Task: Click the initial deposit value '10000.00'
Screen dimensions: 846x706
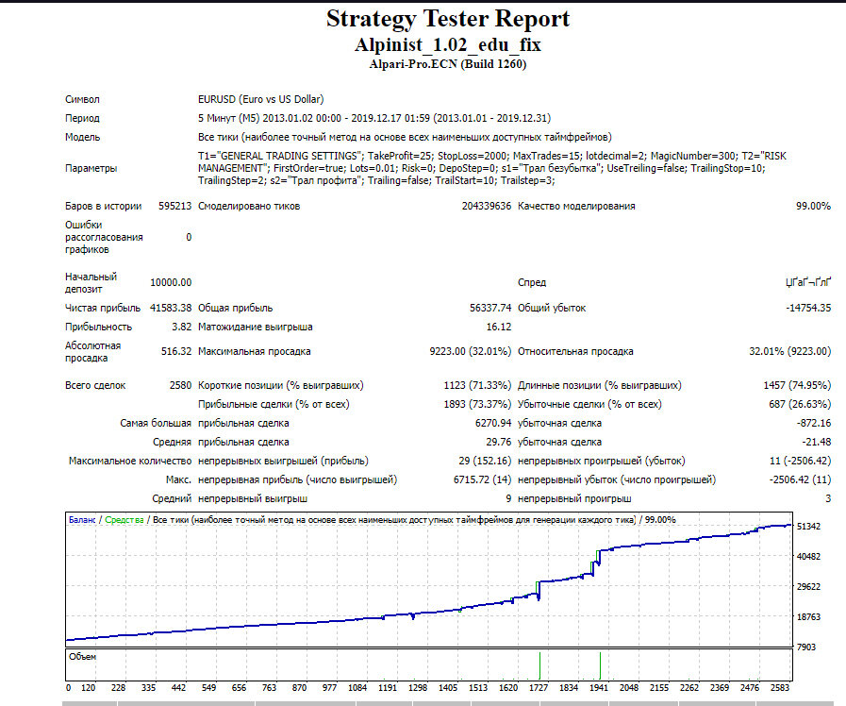Action: [x=171, y=283]
